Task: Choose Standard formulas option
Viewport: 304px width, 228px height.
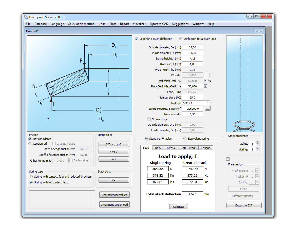Action: coord(158,139)
